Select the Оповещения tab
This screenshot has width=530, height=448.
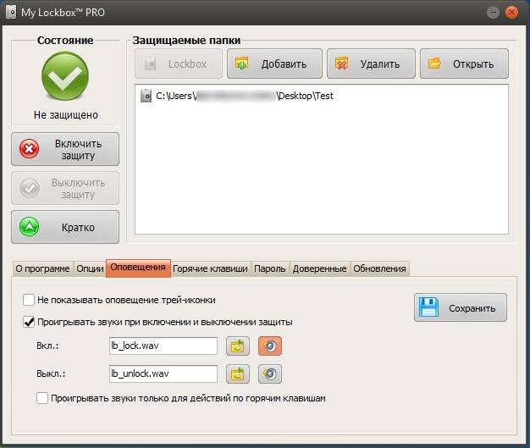click(138, 268)
